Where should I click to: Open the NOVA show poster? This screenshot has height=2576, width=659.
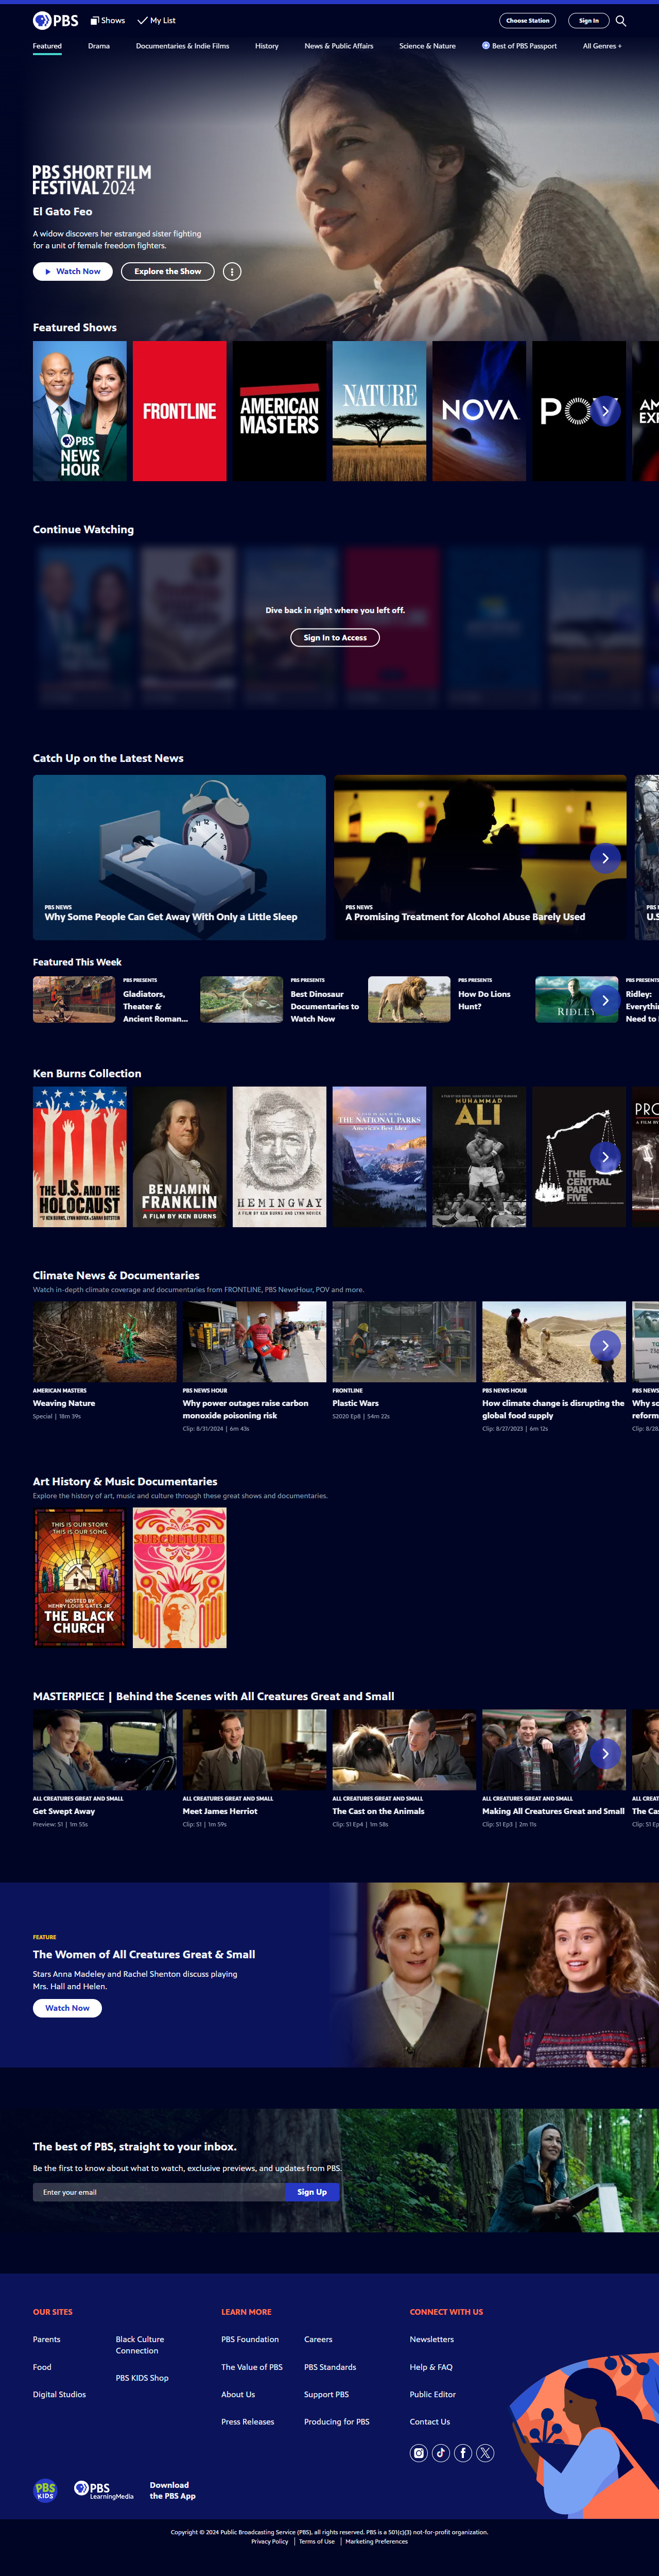[x=479, y=411]
